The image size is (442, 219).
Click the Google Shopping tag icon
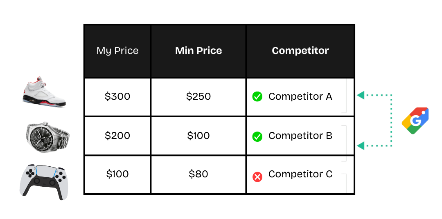415,121
